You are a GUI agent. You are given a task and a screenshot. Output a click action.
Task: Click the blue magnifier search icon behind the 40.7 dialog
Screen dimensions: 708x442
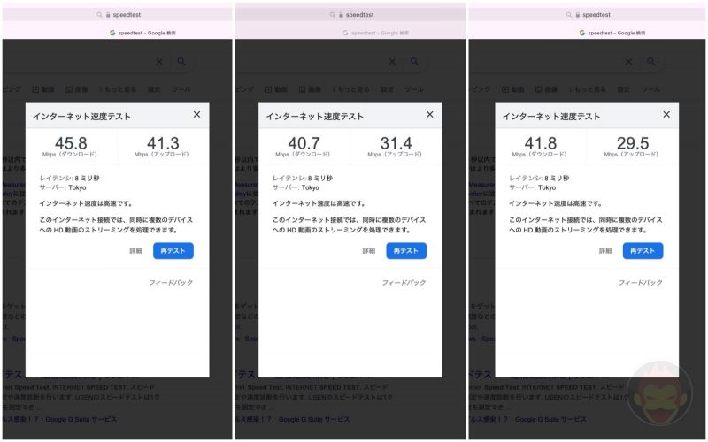(414, 61)
